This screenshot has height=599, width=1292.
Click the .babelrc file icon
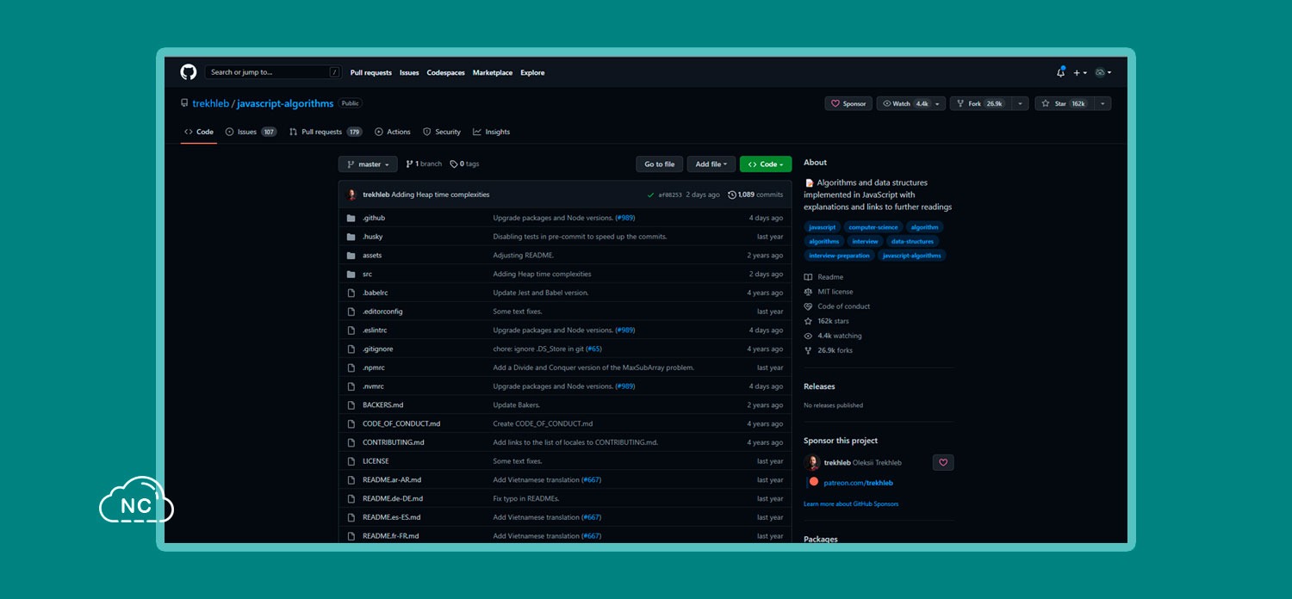[x=351, y=293]
